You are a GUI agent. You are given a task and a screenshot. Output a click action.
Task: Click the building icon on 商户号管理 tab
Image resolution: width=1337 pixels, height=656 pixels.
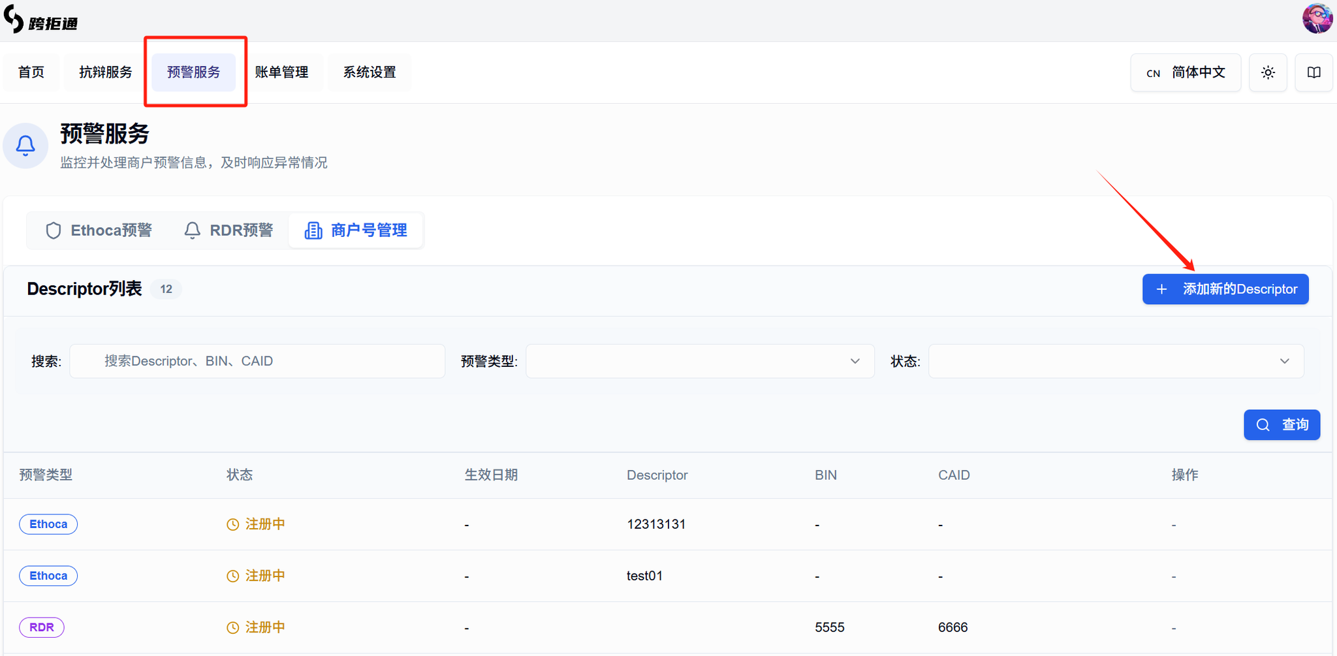tap(313, 230)
